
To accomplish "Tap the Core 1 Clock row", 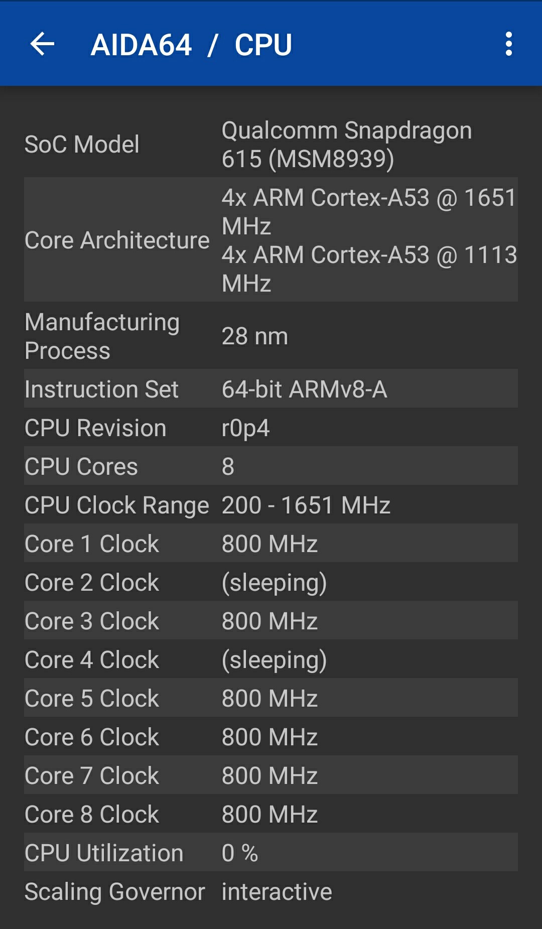I will click(271, 544).
